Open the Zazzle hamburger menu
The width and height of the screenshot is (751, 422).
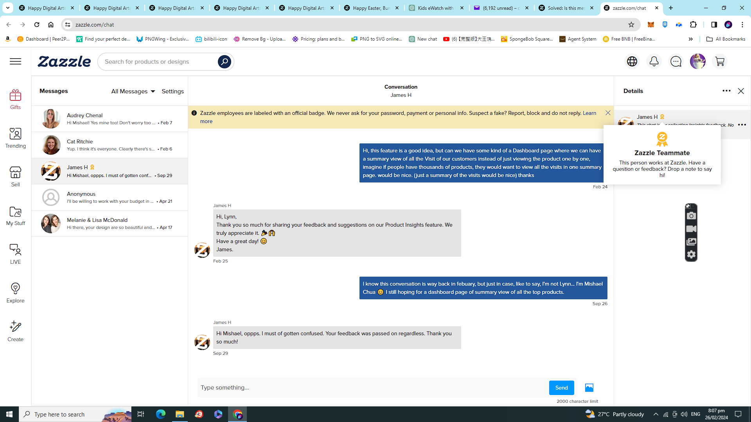[16, 61]
